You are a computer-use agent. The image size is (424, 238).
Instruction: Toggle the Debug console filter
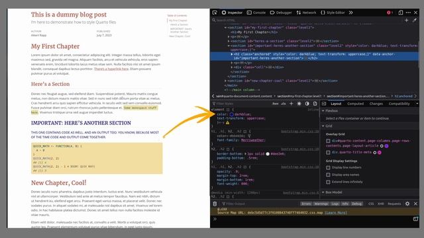coord(356,204)
